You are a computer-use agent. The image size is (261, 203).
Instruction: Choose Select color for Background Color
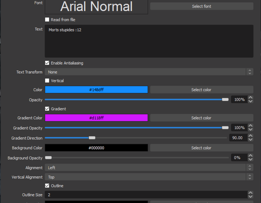202,148
